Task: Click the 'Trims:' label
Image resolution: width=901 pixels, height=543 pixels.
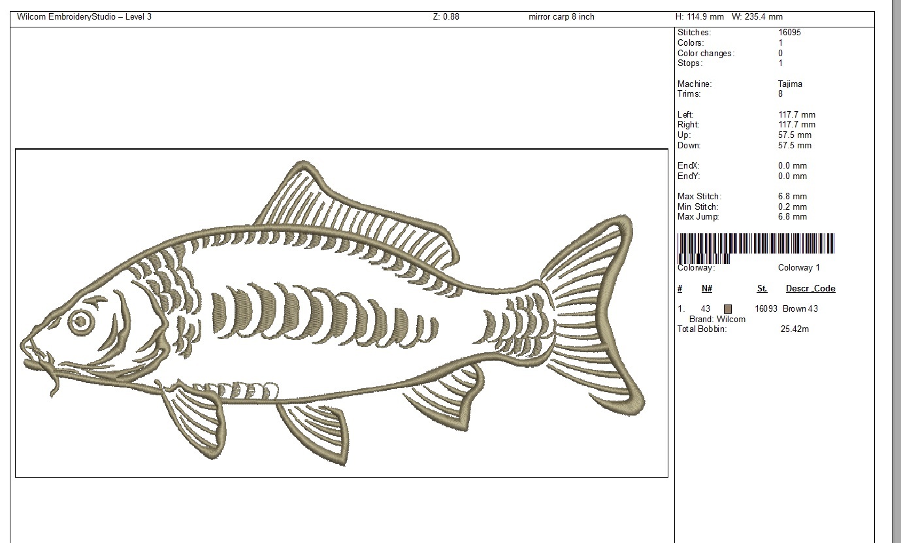Action: tap(689, 94)
